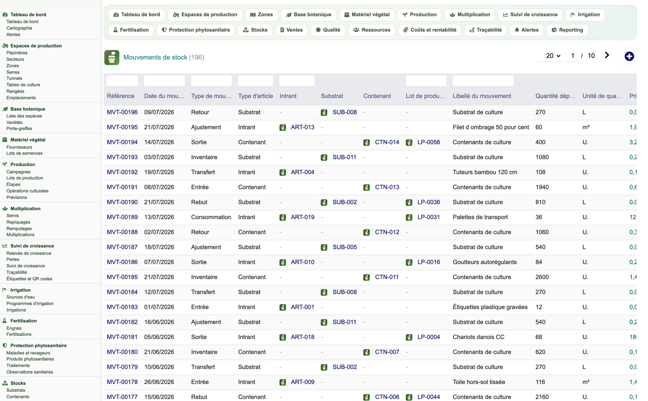Click the Filet d ombrage 50 pour cent cell

point(491,127)
